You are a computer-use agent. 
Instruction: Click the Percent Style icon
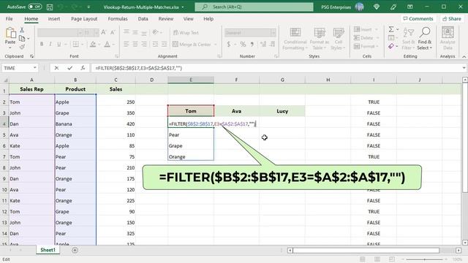243,45
